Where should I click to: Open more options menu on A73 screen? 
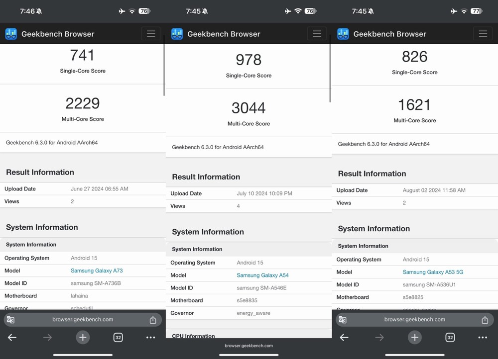[x=150, y=338]
